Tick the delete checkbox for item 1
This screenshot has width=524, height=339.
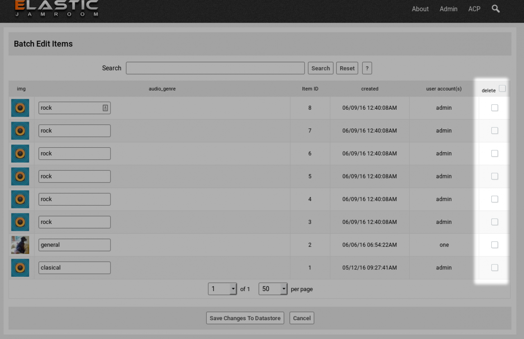tap(495, 268)
